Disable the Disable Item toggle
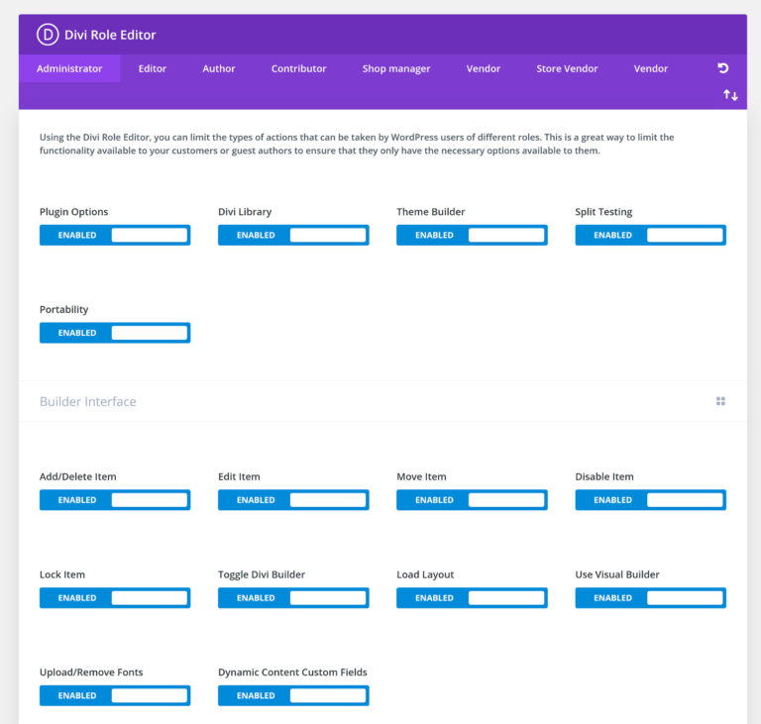The width and height of the screenshot is (761, 724). coord(650,500)
